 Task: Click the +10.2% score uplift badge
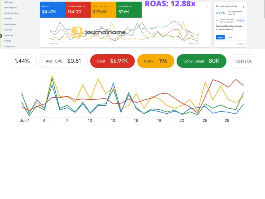[241, 20]
